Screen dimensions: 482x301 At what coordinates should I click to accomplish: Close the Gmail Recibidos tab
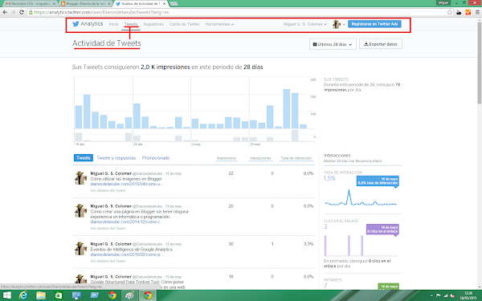coord(54,4)
